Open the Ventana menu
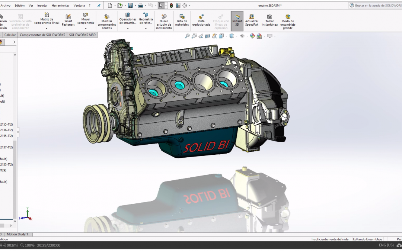The width and height of the screenshot is (402, 251). (79, 5)
